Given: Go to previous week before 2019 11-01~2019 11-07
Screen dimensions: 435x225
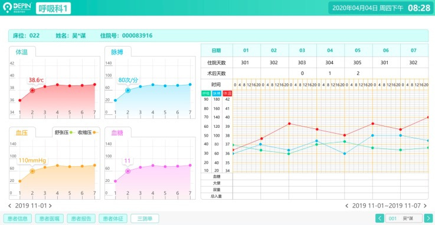Looking at the screenshot, I should 347,206.
